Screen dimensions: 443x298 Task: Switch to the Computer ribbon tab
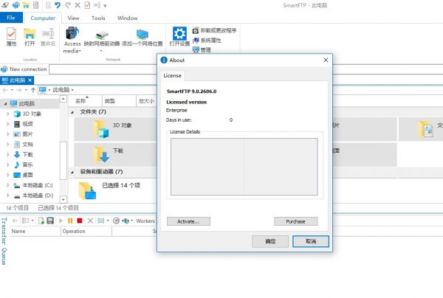(x=43, y=18)
